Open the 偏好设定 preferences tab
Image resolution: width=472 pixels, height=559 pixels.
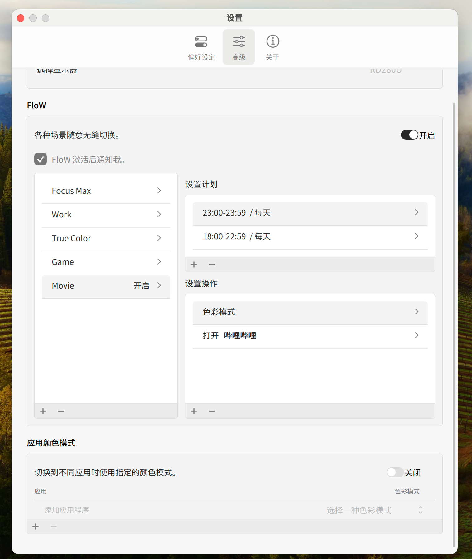[201, 47]
